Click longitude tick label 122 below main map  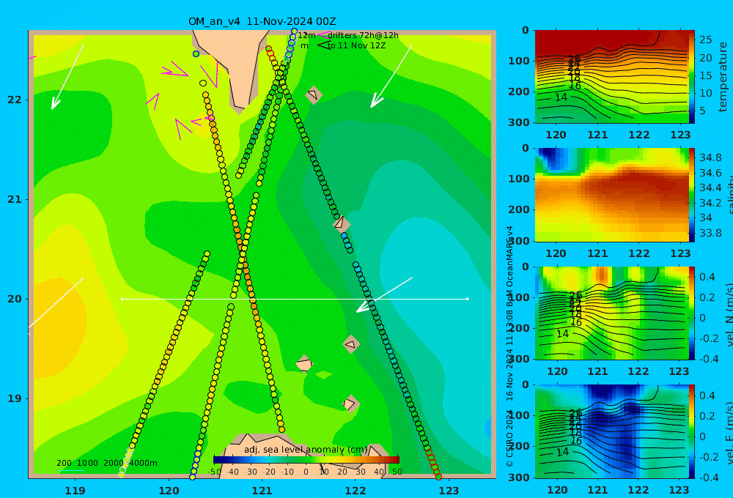click(x=356, y=491)
